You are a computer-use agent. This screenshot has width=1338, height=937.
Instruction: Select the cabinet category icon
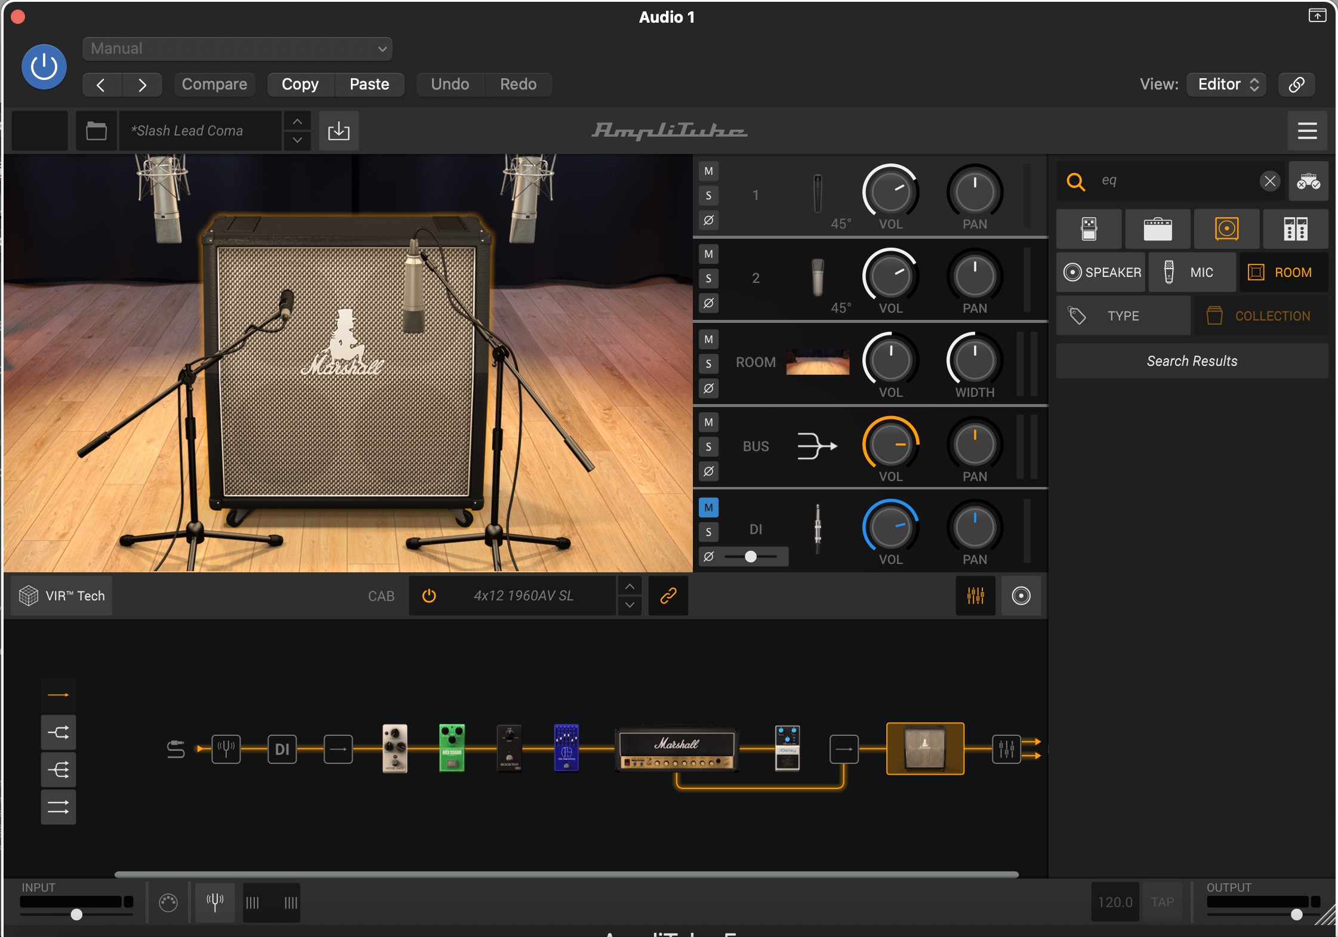(x=1227, y=229)
